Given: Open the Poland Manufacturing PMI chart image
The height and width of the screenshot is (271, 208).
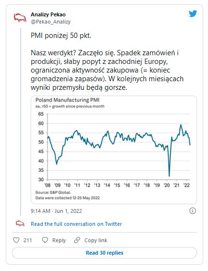Looking at the screenshot, I should (114, 150).
